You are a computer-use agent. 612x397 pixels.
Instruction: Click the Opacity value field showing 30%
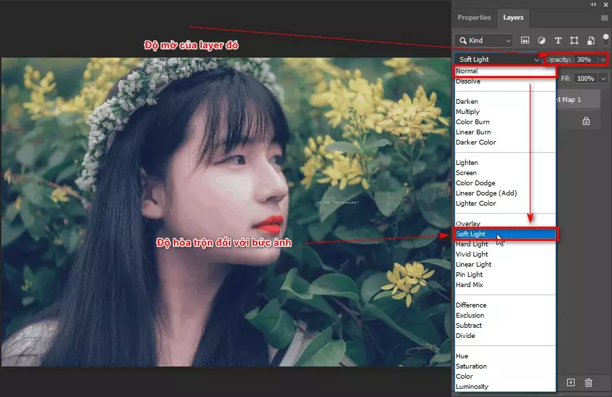[585, 60]
